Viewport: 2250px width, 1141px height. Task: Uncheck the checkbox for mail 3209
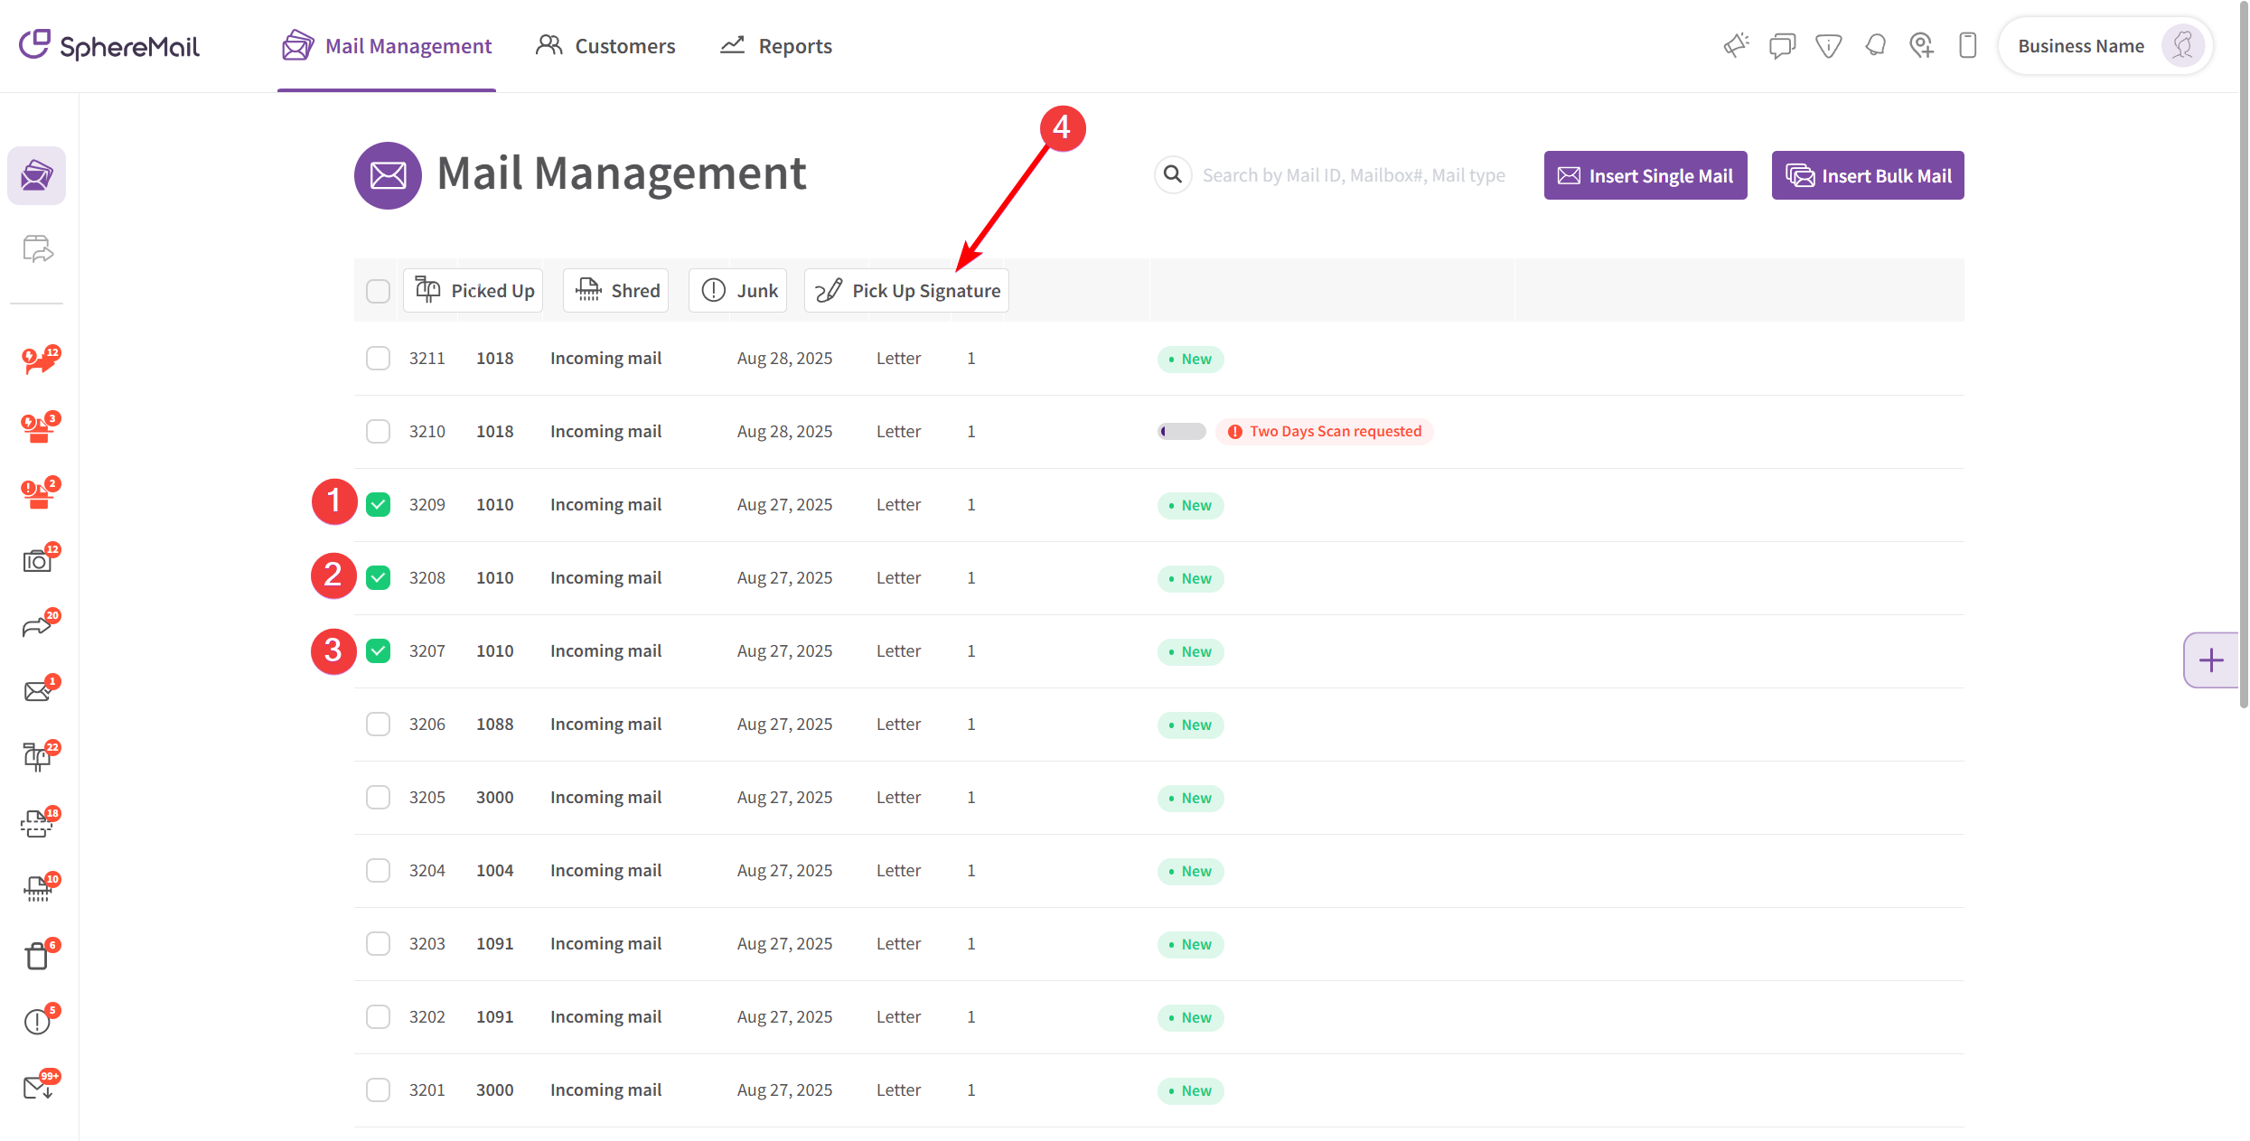378,504
